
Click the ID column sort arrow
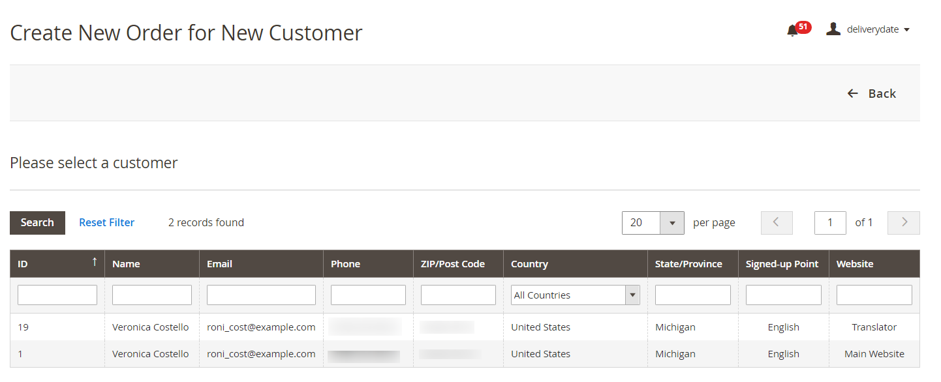pos(95,263)
